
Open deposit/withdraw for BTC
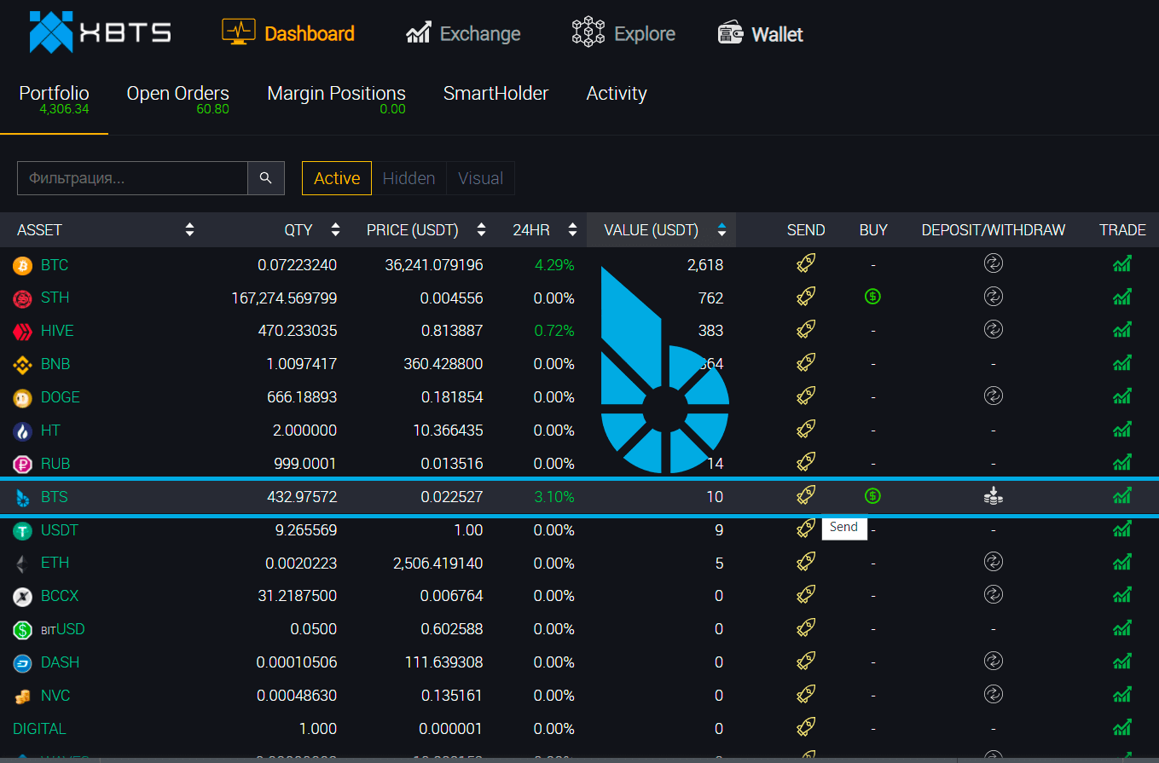coord(993,263)
